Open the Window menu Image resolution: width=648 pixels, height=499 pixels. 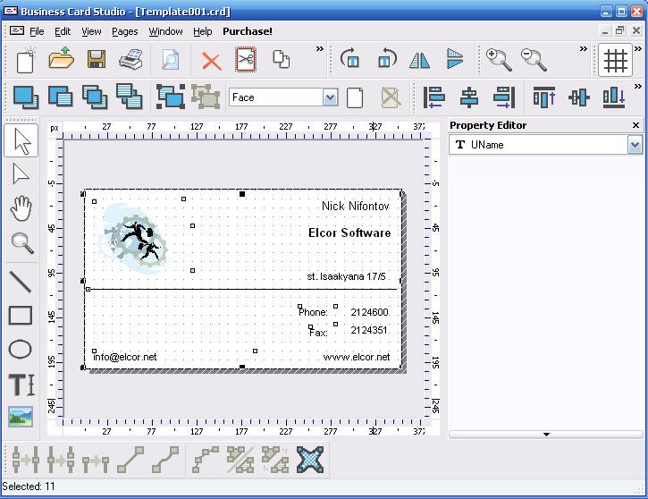click(165, 31)
